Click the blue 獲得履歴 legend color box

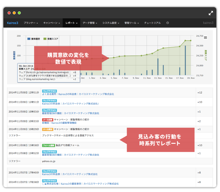point(29,39)
